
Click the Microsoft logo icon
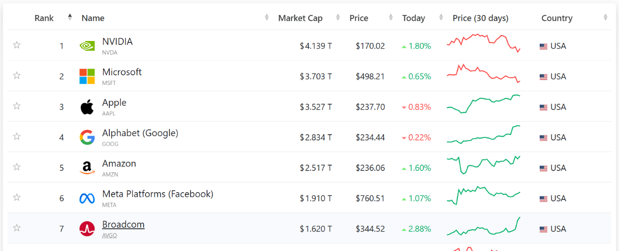click(87, 76)
